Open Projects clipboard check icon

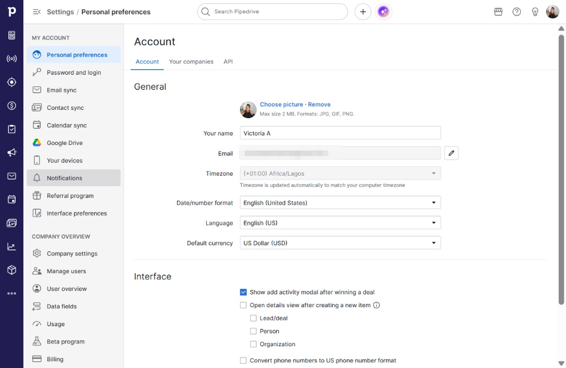click(12, 129)
